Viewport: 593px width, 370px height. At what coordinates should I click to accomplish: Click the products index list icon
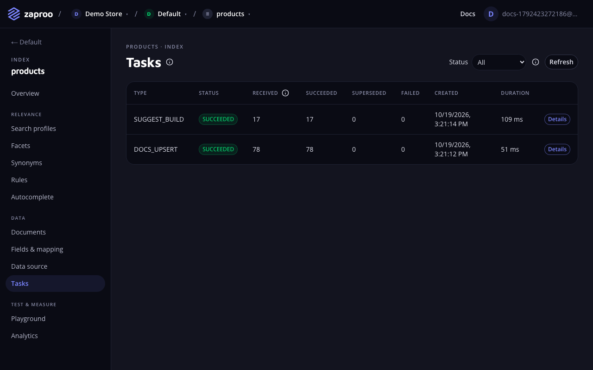tap(208, 14)
